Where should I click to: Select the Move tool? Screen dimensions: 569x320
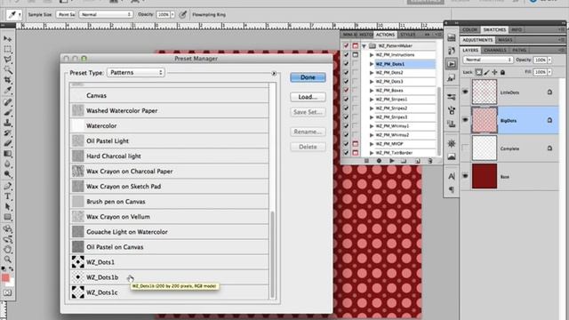[7, 38]
